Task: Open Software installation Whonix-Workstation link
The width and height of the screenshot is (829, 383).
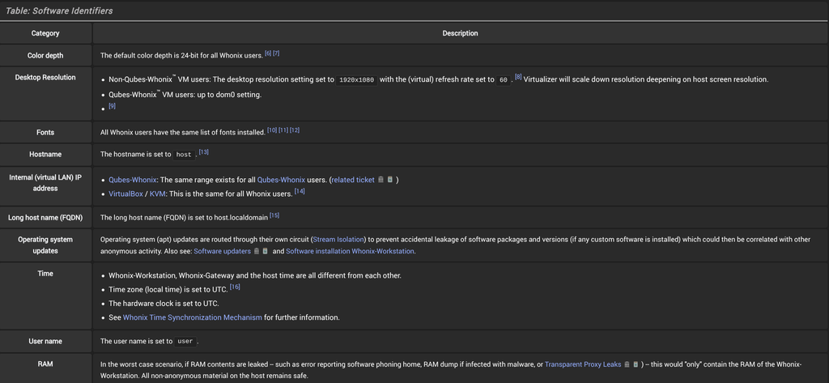Action: point(350,251)
